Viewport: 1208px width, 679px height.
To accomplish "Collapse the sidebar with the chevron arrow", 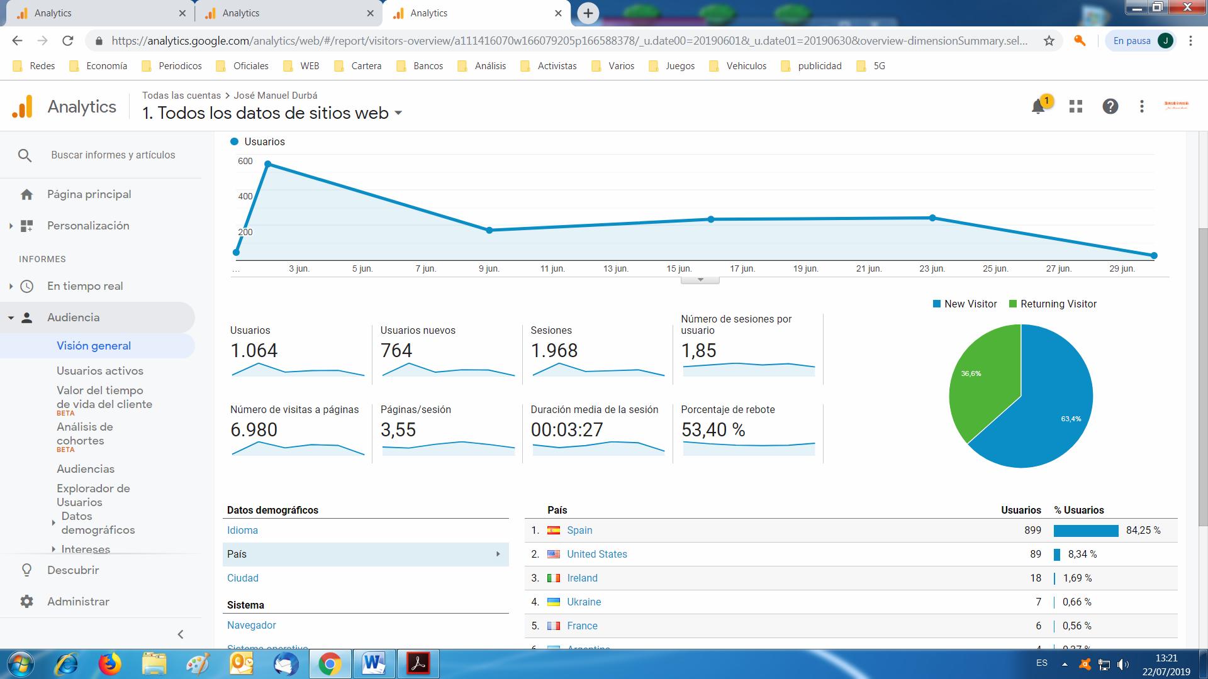I will coord(181,634).
